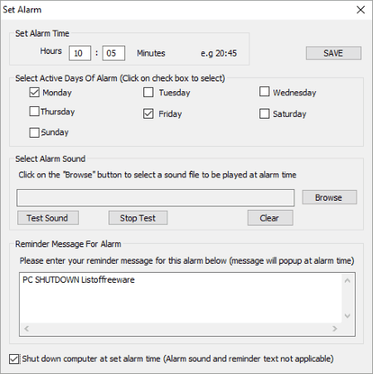Click the 'PC SHUTDOWN Listoffreeware' message text

coord(79,279)
